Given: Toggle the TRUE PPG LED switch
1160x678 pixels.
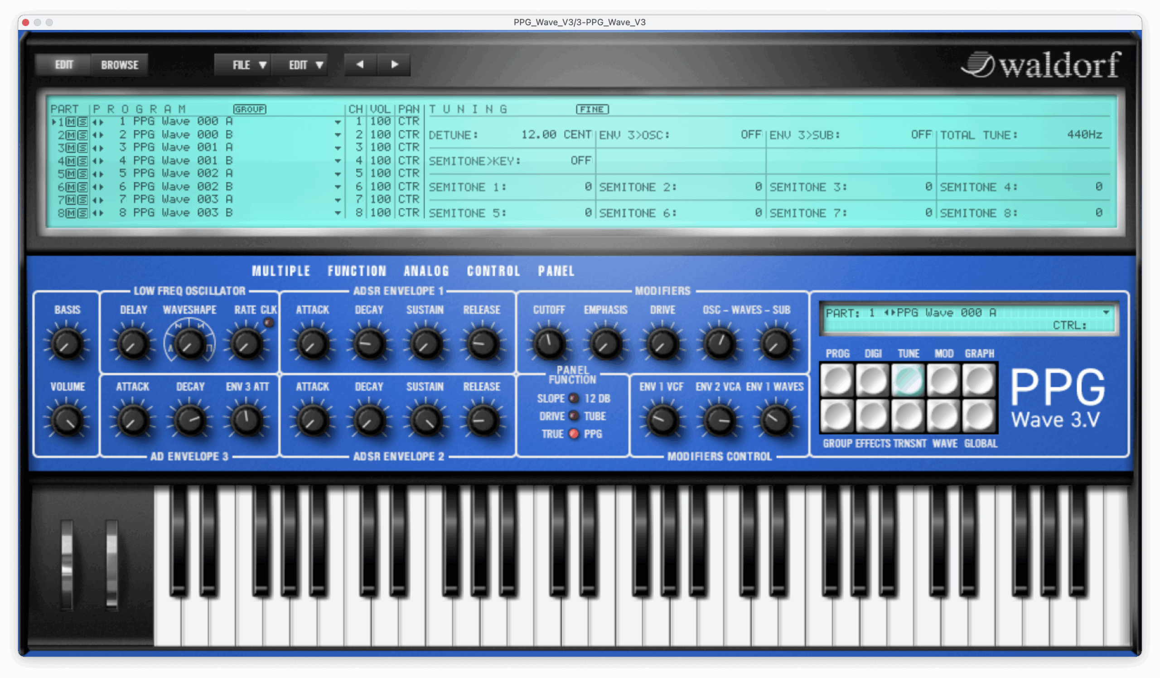Looking at the screenshot, I should 574,434.
